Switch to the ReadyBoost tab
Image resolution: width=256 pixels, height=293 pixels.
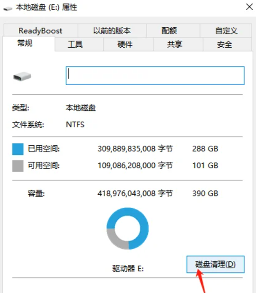tap(40, 30)
